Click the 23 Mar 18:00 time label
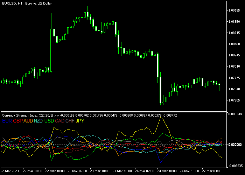Image resolution: width=245 pixels, height=175 pixels. tap(122, 171)
